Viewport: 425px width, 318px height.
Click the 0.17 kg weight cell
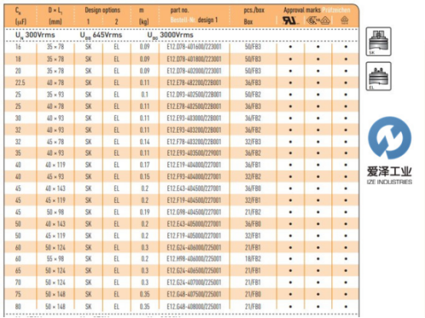[x=145, y=165]
